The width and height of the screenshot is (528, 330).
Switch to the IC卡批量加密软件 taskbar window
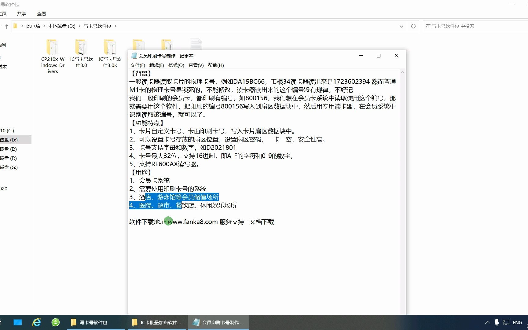point(157,322)
